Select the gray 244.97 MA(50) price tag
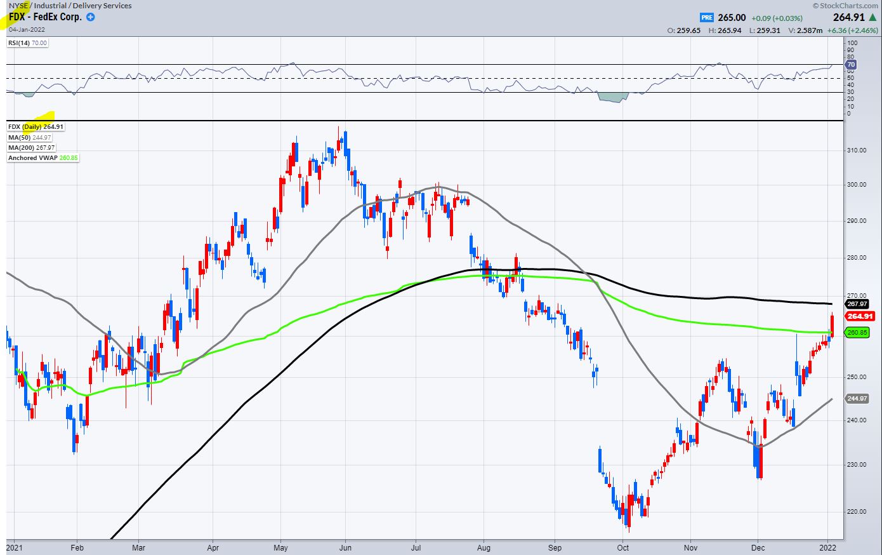 [857, 399]
